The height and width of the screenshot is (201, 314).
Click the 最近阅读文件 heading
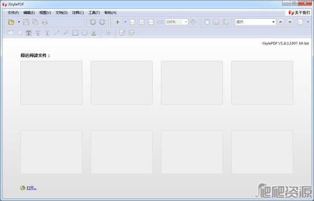point(35,55)
